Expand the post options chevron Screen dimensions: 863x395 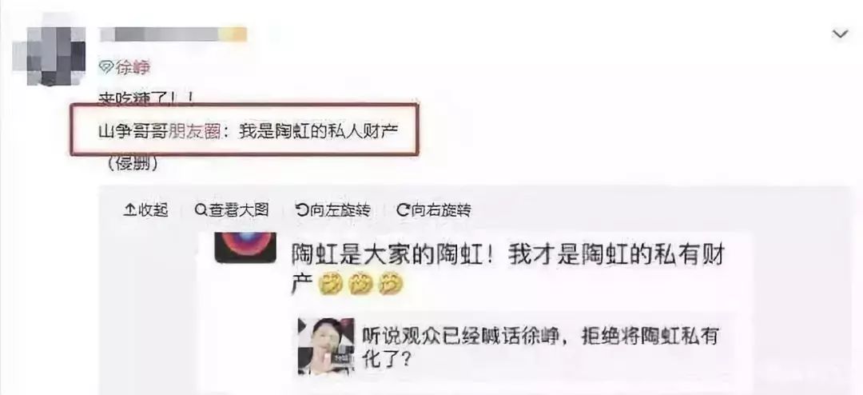pyautogui.click(x=840, y=34)
